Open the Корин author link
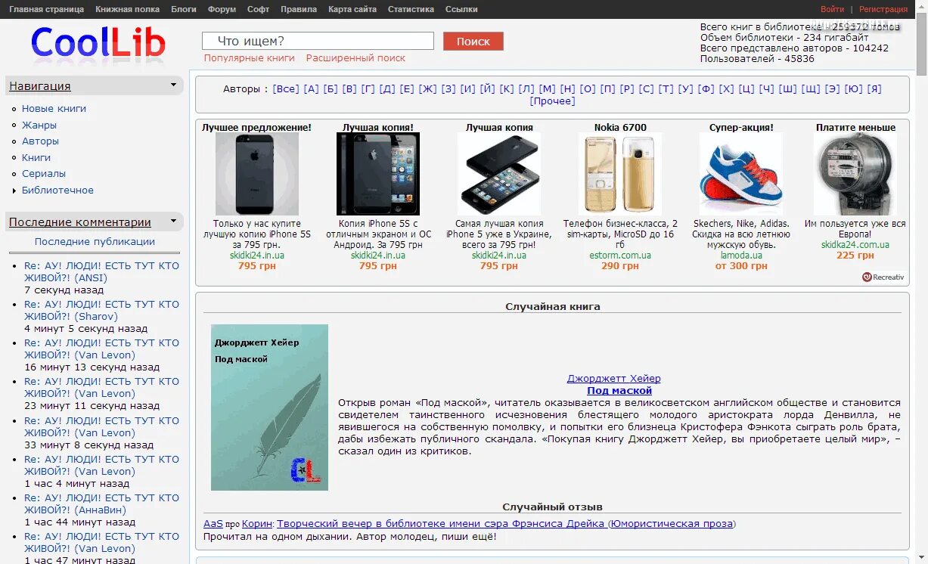The width and height of the screenshot is (928, 564). point(257,524)
